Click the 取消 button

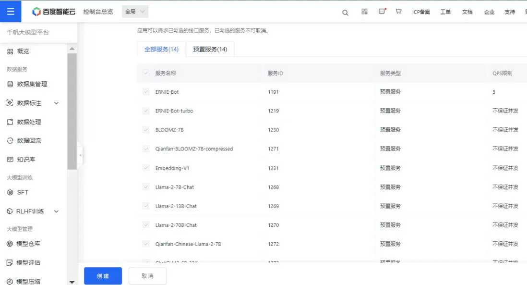(x=147, y=276)
